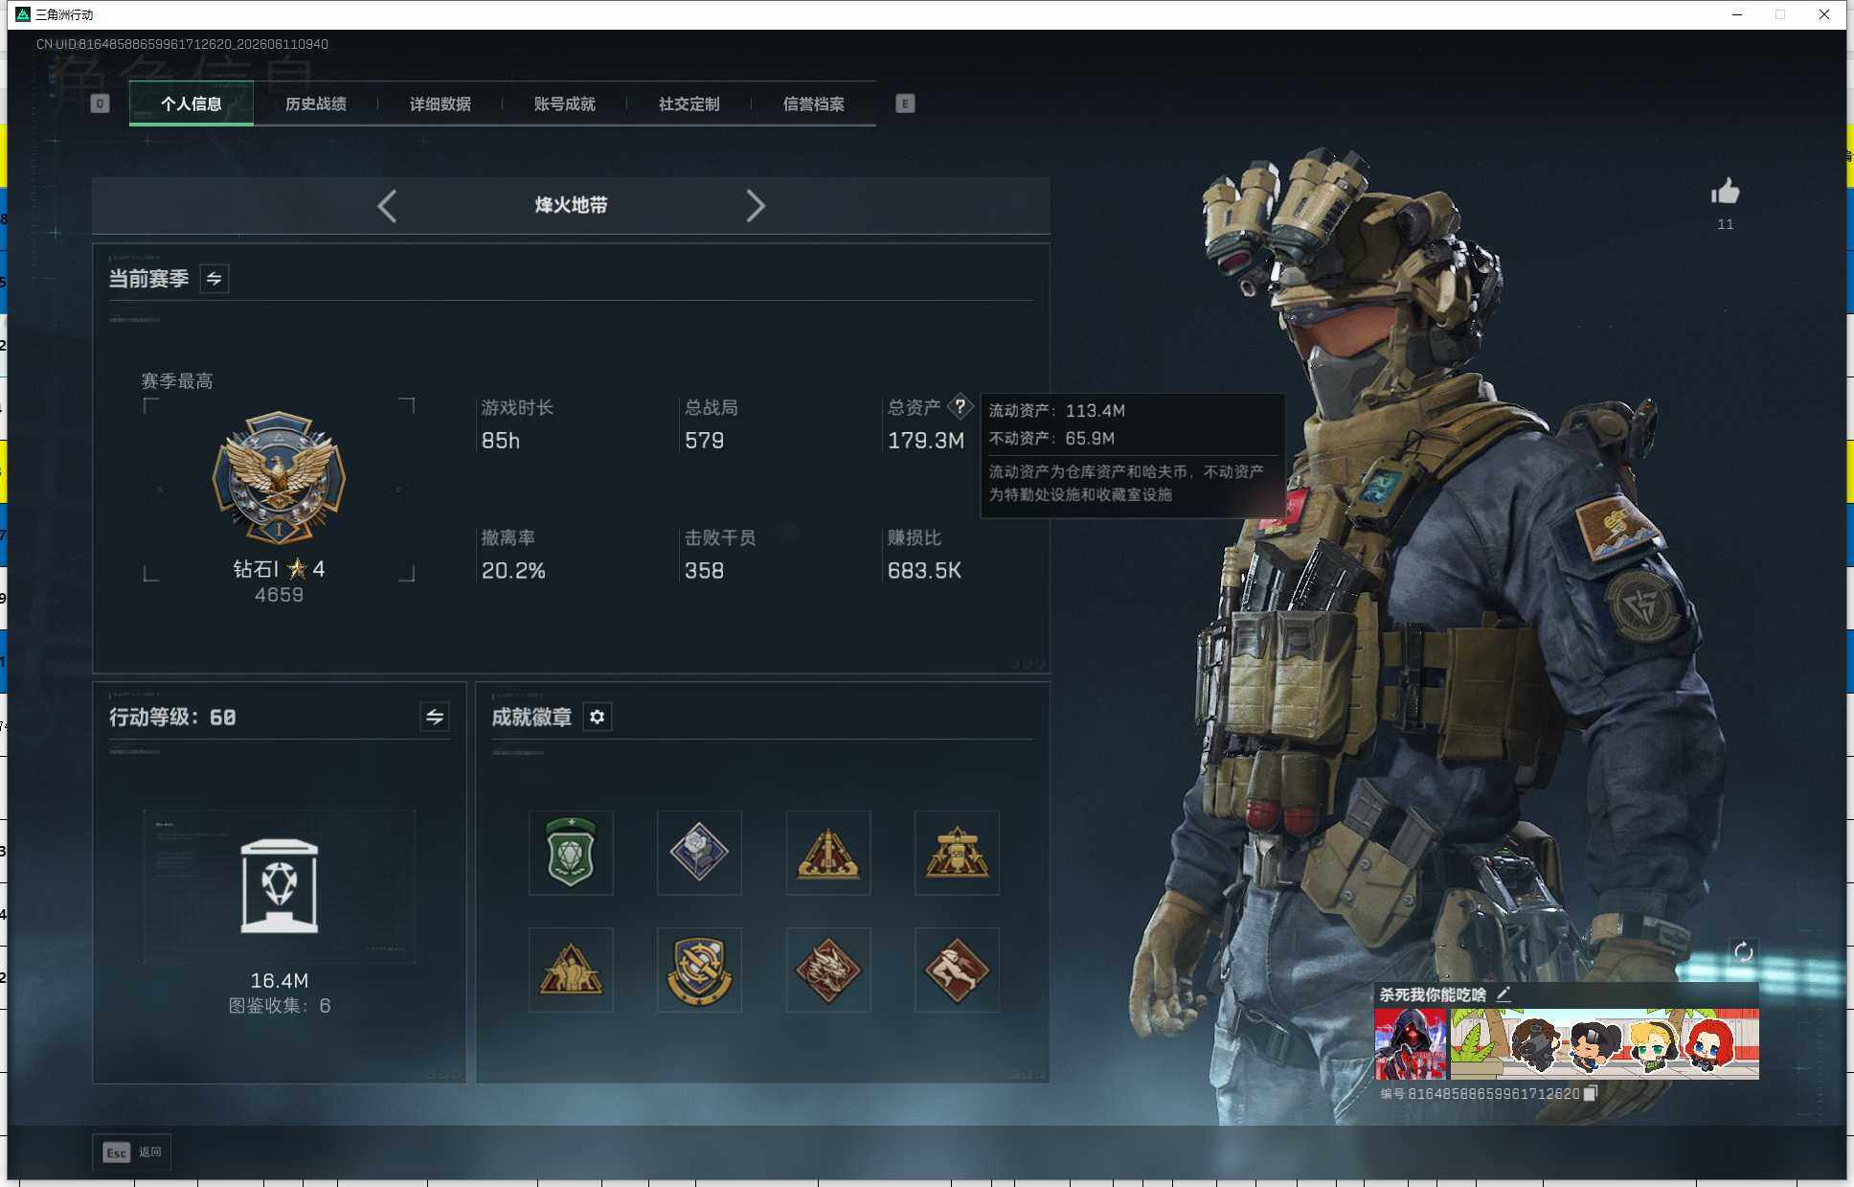This screenshot has height=1187, width=1854.
Task: Go to next game mode with right chevron
Action: coord(756,206)
